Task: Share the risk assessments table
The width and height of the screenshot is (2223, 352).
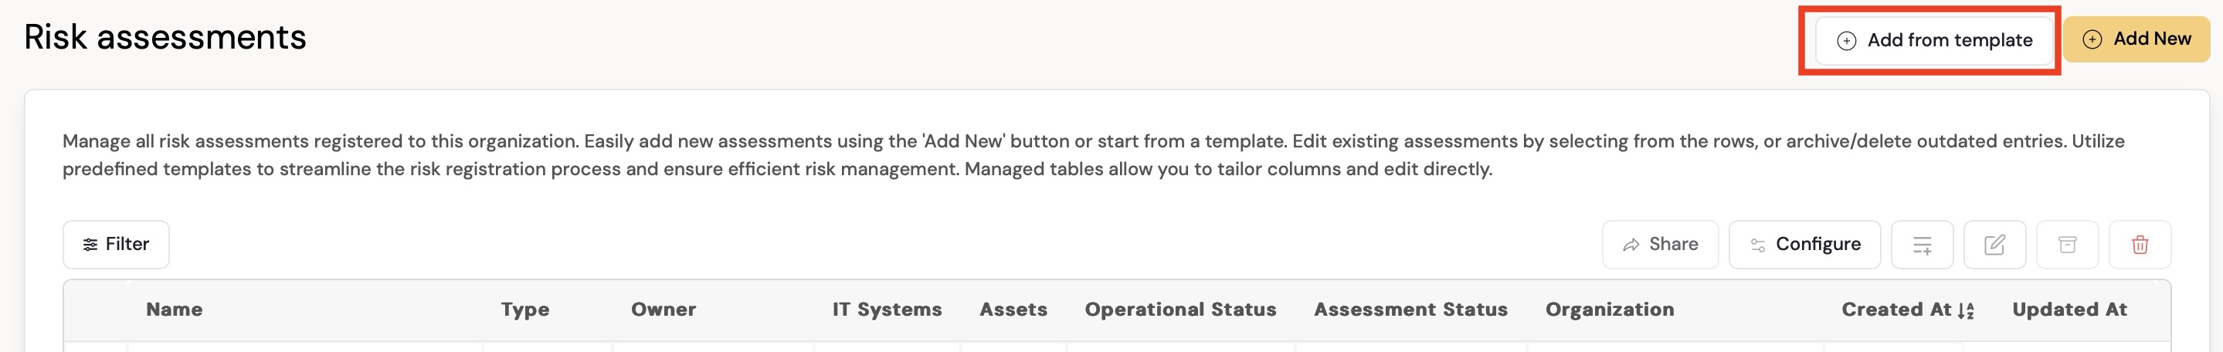Action: tap(1659, 244)
